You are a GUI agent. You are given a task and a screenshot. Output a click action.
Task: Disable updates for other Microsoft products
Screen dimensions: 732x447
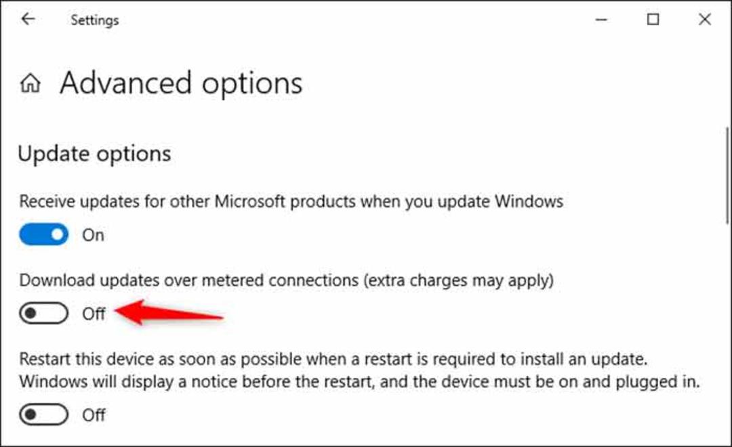click(44, 234)
